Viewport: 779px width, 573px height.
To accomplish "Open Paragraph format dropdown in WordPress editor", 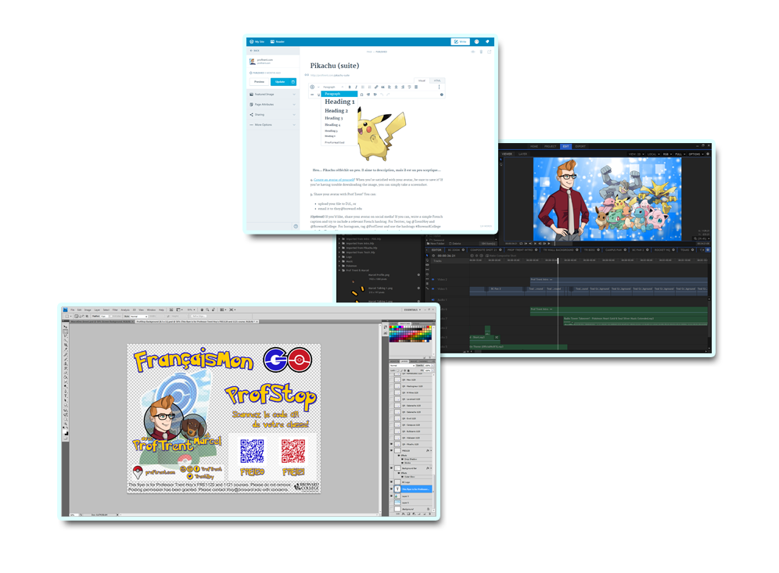I will coord(333,87).
